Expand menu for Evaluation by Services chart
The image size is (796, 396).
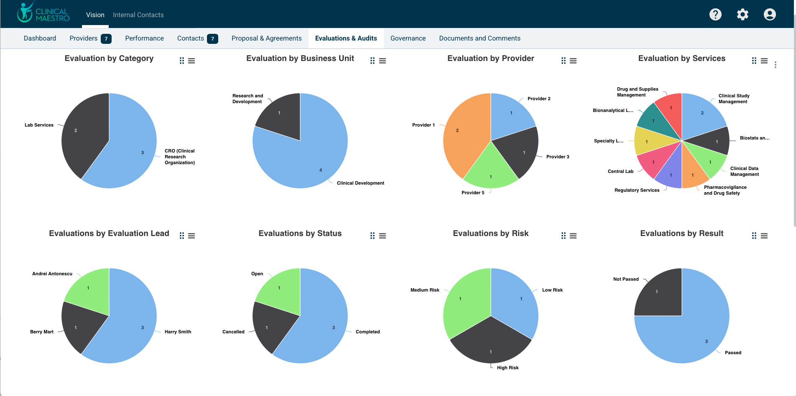tap(764, 61)
